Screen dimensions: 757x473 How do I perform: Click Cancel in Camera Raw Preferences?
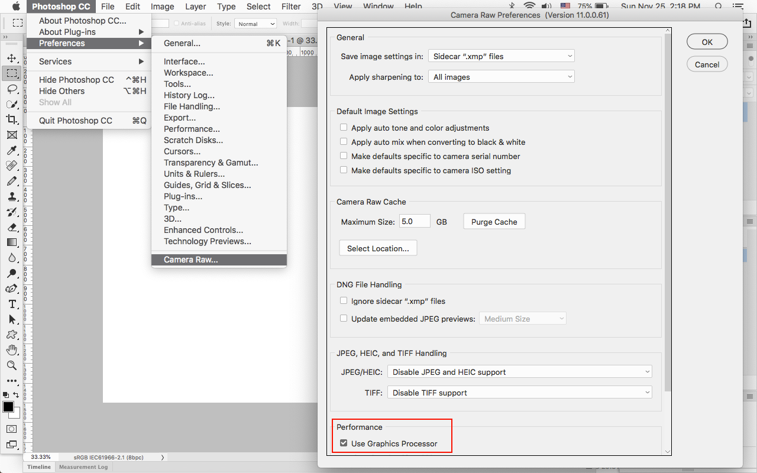[x=707, y=64]
